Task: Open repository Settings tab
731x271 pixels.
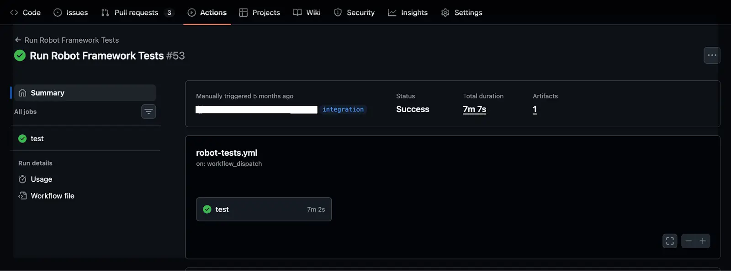Action: tap(462, 12)
